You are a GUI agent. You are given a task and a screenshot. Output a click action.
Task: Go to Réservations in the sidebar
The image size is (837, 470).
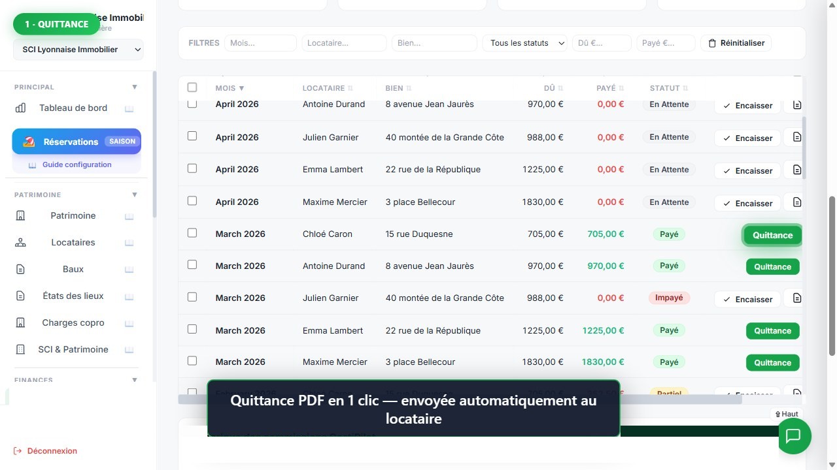[x=77, y=142]
